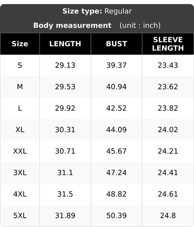
Task: Click the Size column header
Action: 20,44
